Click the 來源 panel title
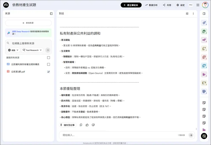Image resolution: width=211 pixels, height=145 pixels. [x=7, y=14]
